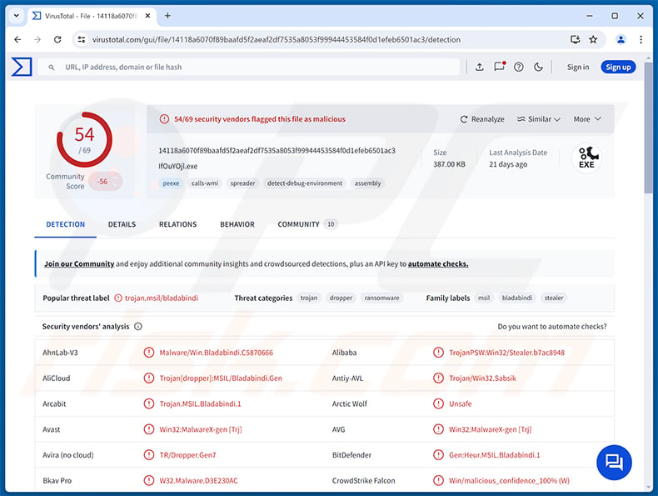Open the floating chat button
The image size is (658, 496).
point(614,463)
